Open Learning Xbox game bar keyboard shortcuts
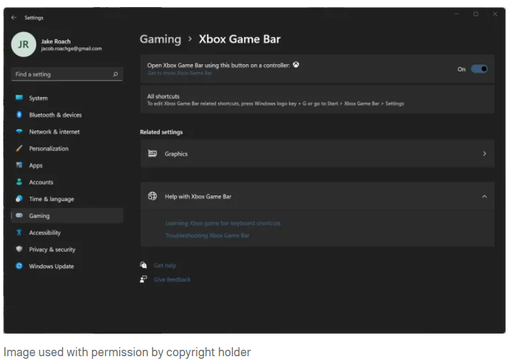The width and height of the screenshot is (516, 362). (x=223, y=223)
